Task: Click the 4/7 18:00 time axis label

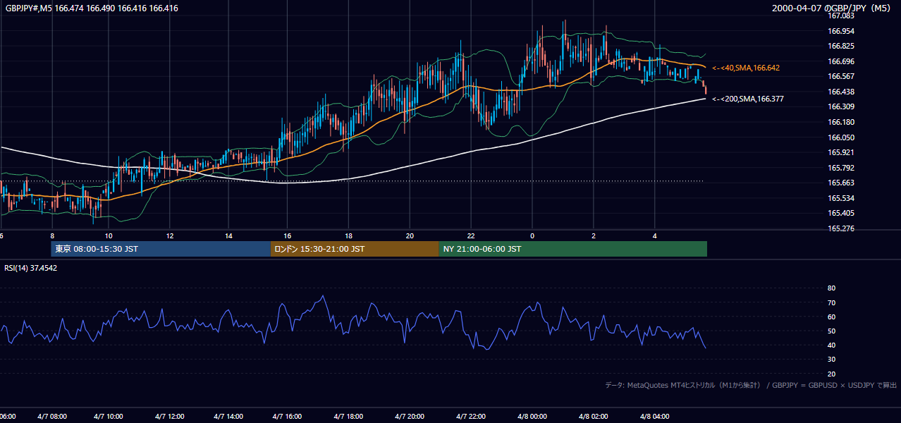Action: click(348, 417)
